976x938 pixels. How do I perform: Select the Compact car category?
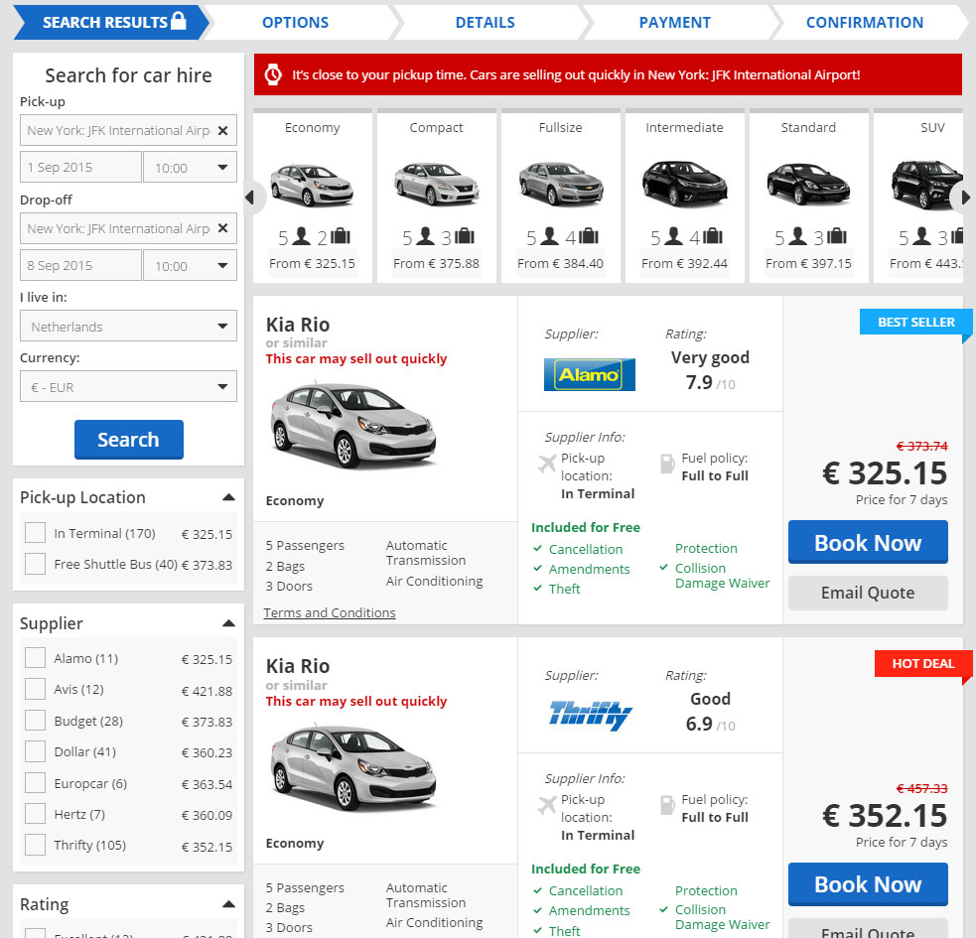(436, 197)
